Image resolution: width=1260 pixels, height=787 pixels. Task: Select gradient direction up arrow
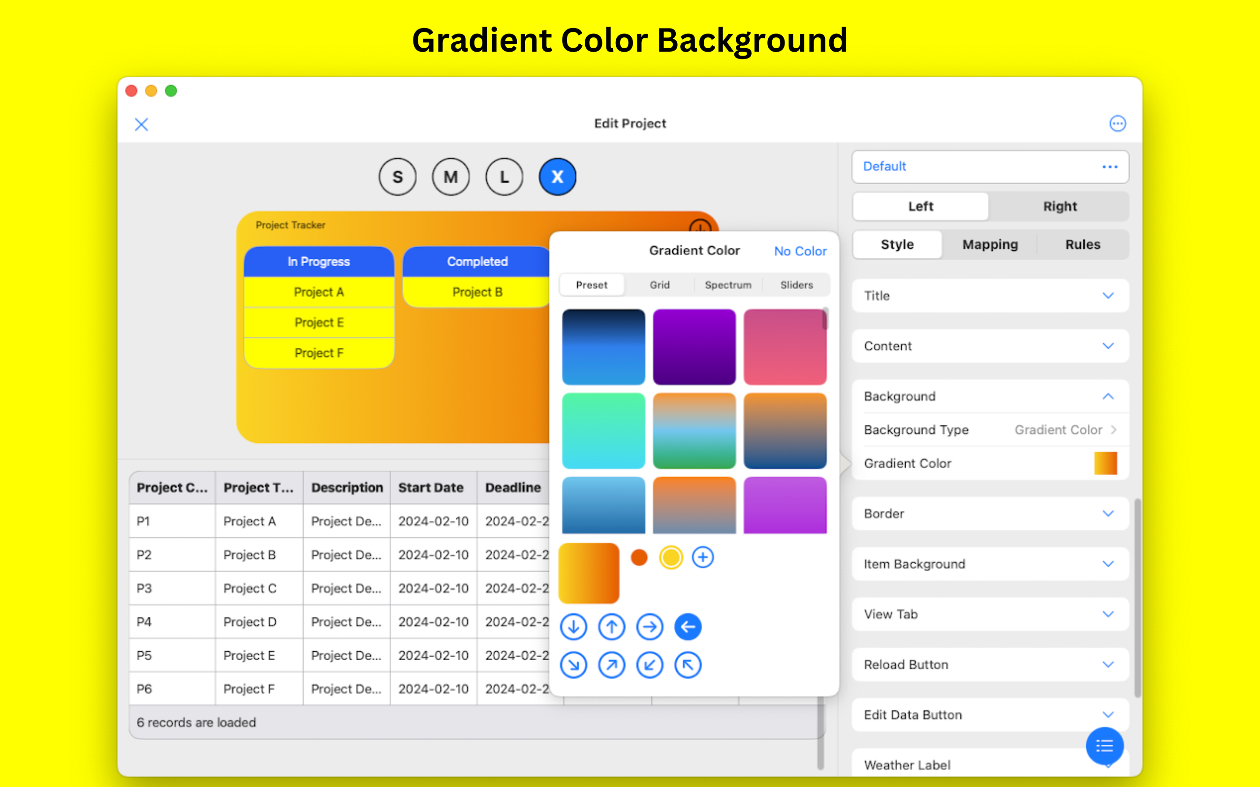coord(611,627)
